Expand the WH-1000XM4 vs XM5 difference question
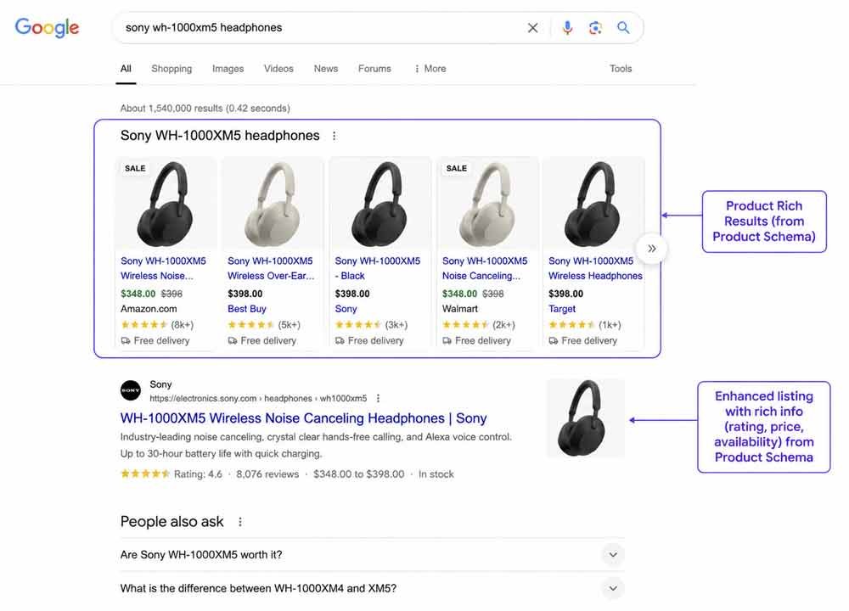 [372, 588]
